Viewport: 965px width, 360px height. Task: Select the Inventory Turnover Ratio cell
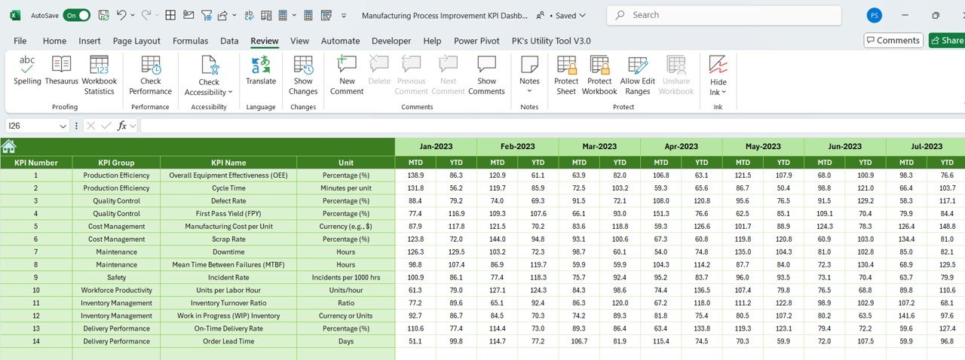[x=228, y=303]
